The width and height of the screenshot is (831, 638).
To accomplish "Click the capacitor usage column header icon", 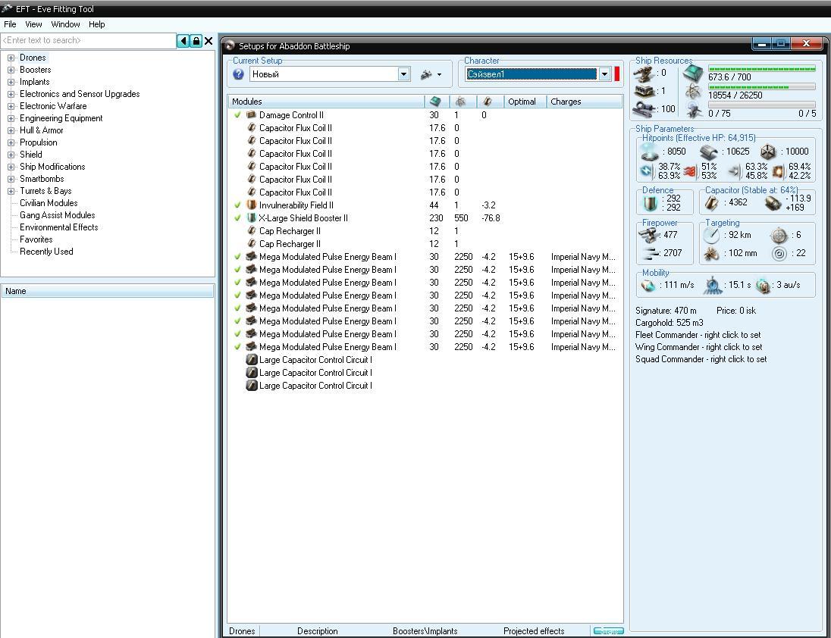I will [487, 102].
